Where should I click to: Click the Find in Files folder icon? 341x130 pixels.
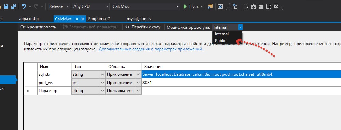(x=210, y=6)
